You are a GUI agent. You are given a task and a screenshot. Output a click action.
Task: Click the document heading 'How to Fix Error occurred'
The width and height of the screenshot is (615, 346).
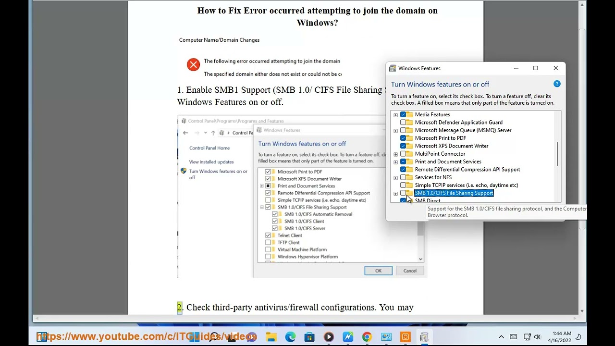pyautogui.click(x=317, y=16)
